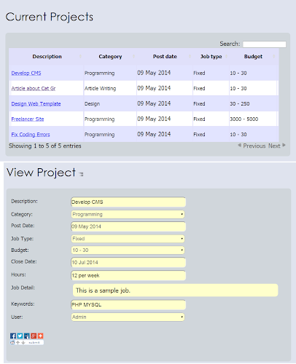This screenshot has height=364, width=296.
Task: Click the reddit submit button
Action: pos(34,343)
